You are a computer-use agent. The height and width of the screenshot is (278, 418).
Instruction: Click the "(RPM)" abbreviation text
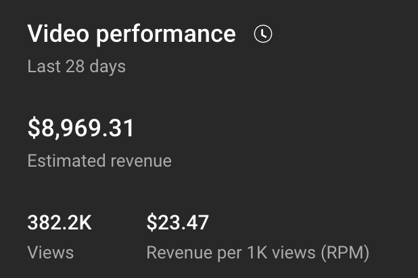[345, 253]
